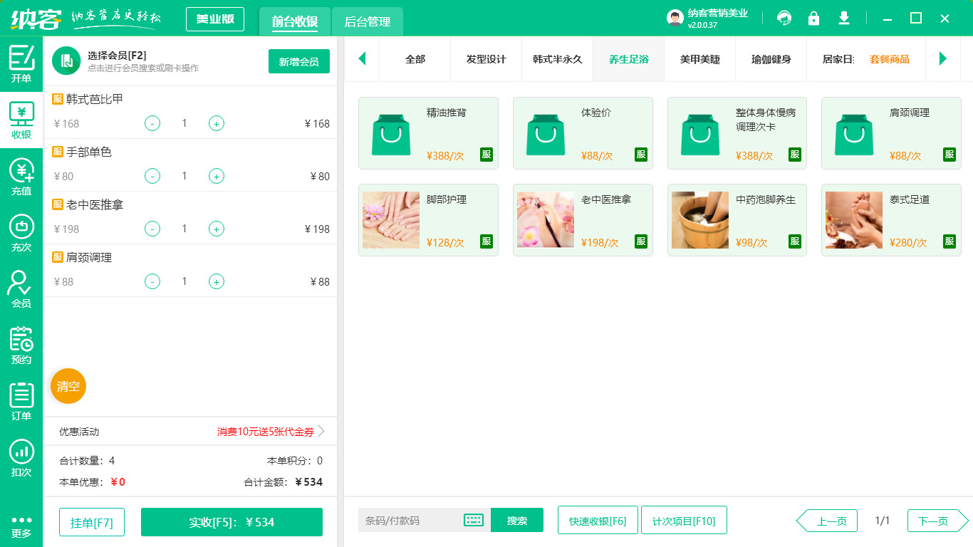Click the 实收[F5] payment button

click(x=231, y=522)
